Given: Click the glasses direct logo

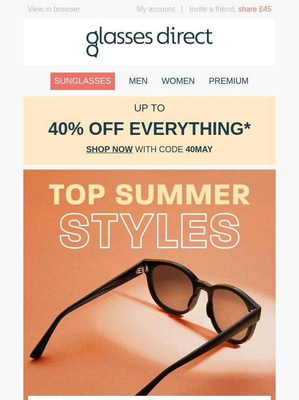Looking at the screenshot, I should [149, 42].
